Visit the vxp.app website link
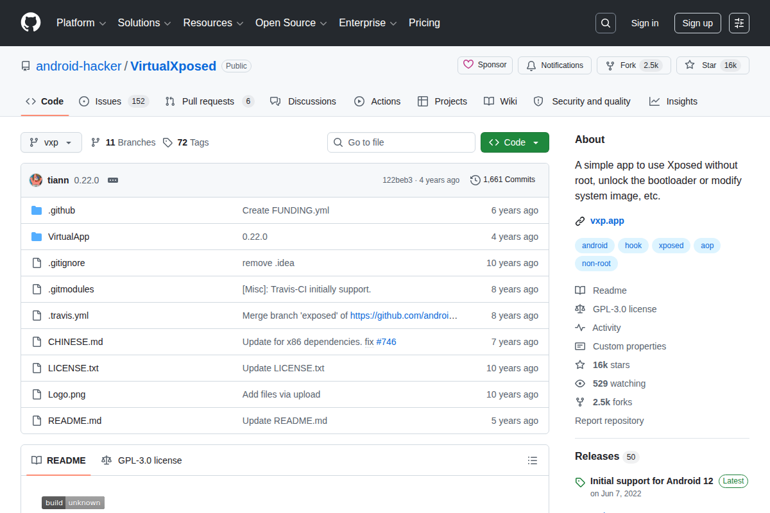The width and height of the screenshot is (770, 513). (607, 221)
